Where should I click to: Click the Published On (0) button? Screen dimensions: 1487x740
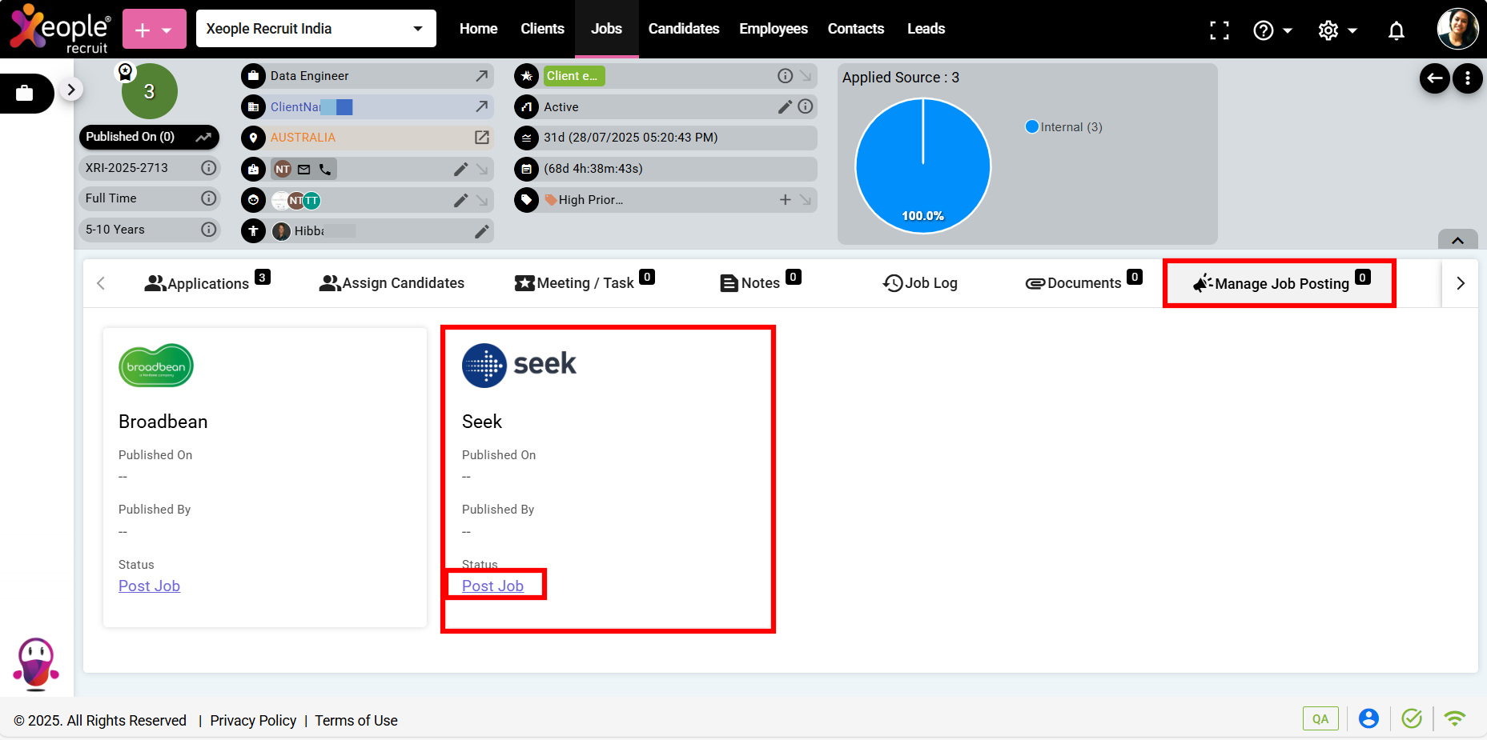coord(149,137)
